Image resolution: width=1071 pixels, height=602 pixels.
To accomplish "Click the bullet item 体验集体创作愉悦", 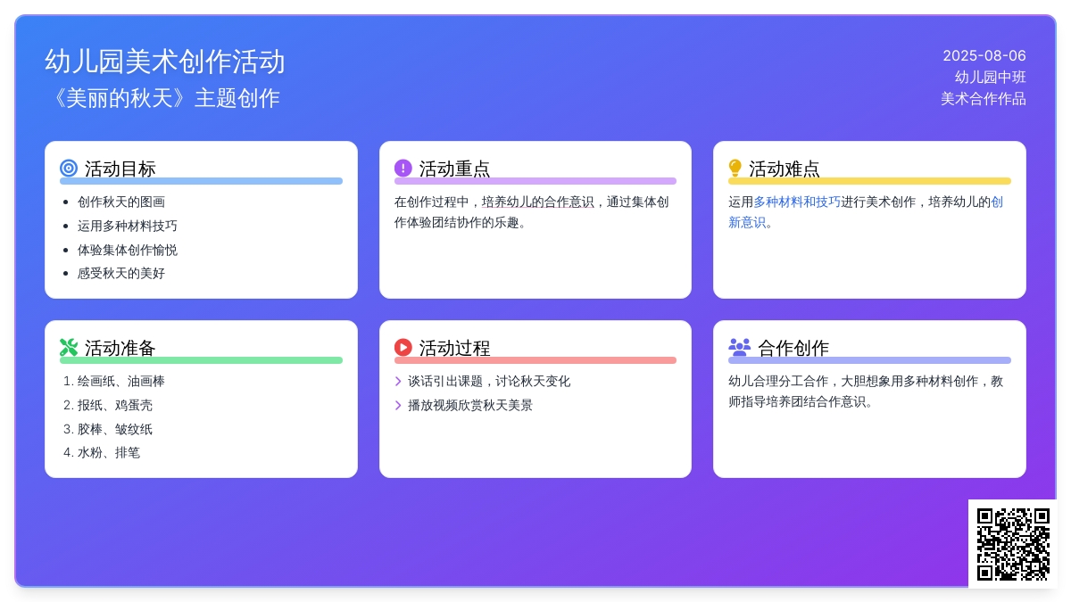I will coord(128,250).
